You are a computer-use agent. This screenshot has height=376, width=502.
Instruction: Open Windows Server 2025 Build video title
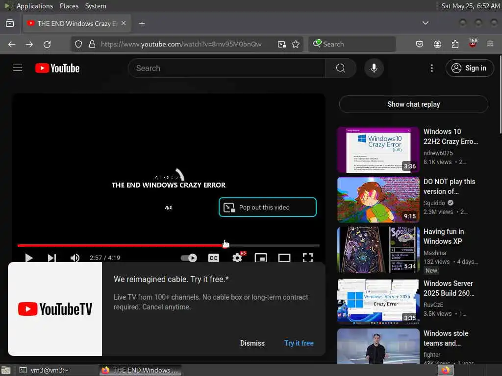click(x=449, y=288)
